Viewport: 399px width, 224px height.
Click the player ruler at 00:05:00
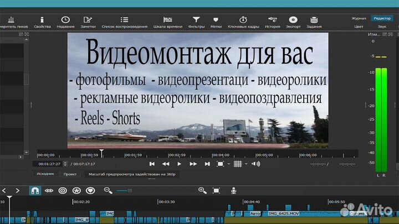(264, 155)
